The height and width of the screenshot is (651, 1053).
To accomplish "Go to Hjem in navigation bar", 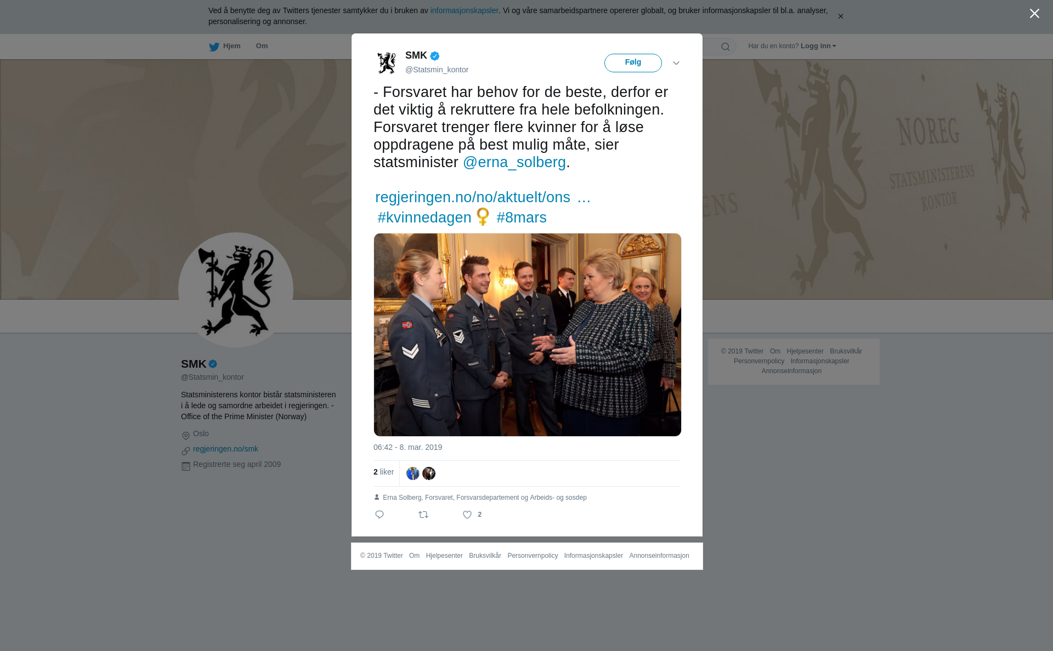I will (231, 46).
